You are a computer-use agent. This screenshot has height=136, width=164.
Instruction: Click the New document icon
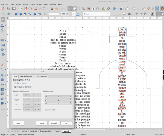(2, 9)
